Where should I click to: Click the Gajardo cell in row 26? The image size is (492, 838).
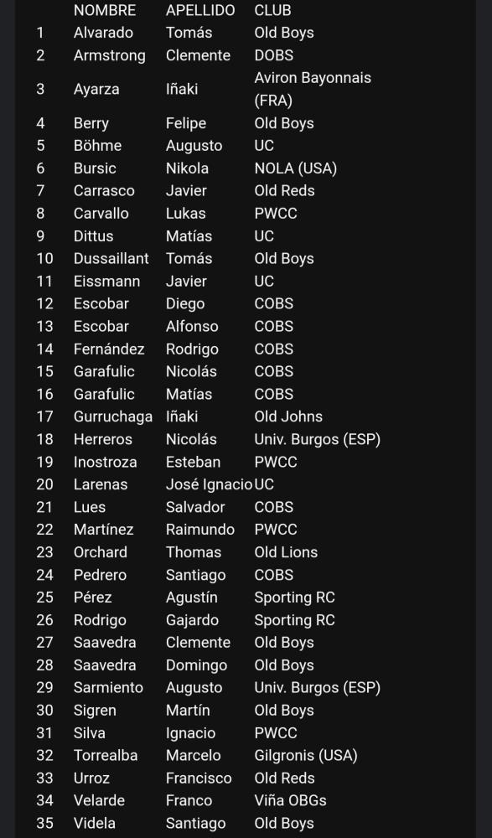coord(192,620)
